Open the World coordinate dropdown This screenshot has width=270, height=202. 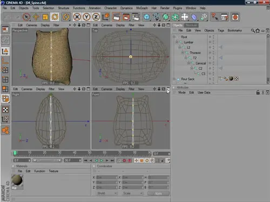(107, 193)
